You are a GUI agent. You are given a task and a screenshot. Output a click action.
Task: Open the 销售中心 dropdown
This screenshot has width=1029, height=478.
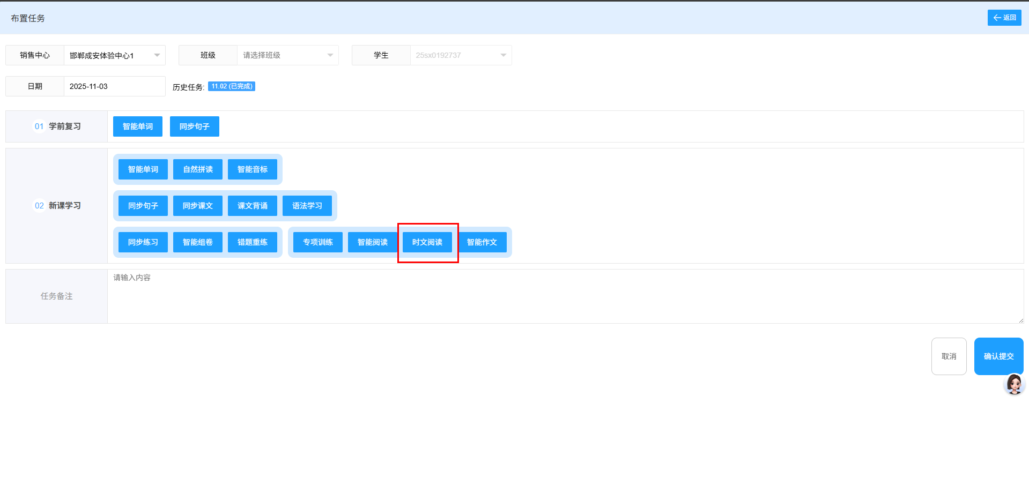(x=114, y=55)
